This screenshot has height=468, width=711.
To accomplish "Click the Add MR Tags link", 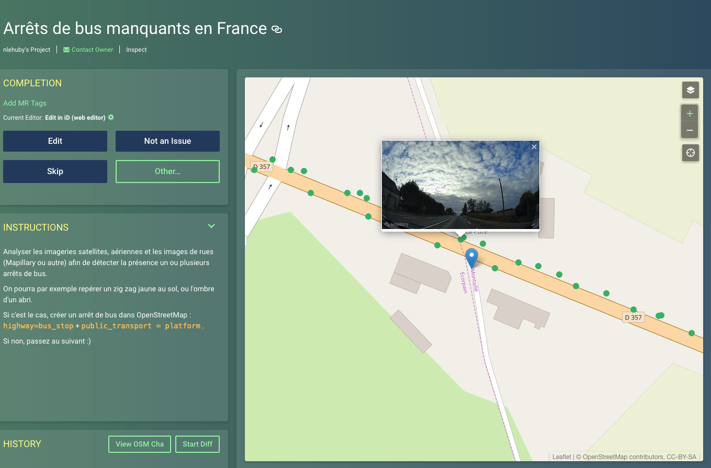I will coord(25,103).
